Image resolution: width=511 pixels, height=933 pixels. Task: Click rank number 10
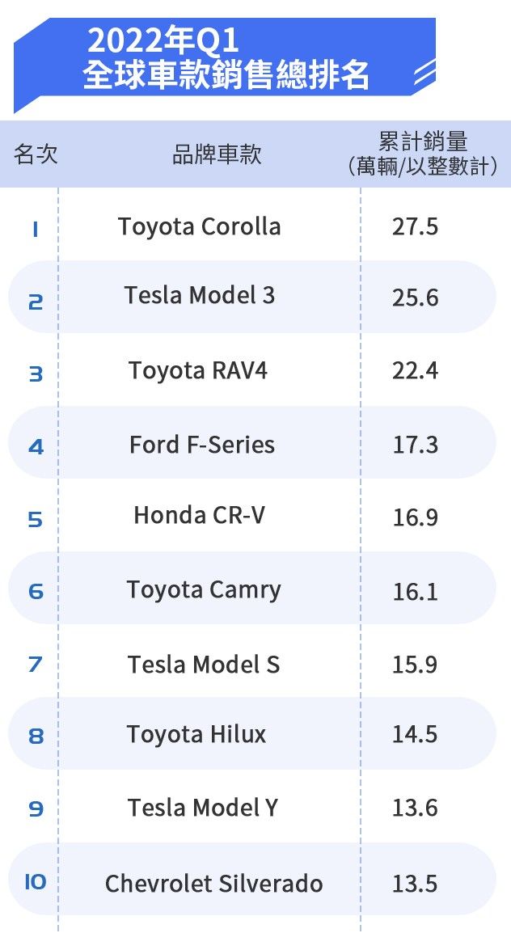(x=35, y=882)
